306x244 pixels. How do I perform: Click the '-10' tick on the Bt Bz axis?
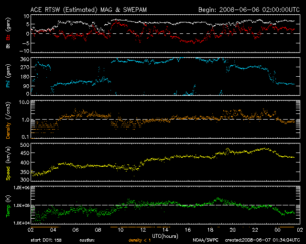click(24, 51)
